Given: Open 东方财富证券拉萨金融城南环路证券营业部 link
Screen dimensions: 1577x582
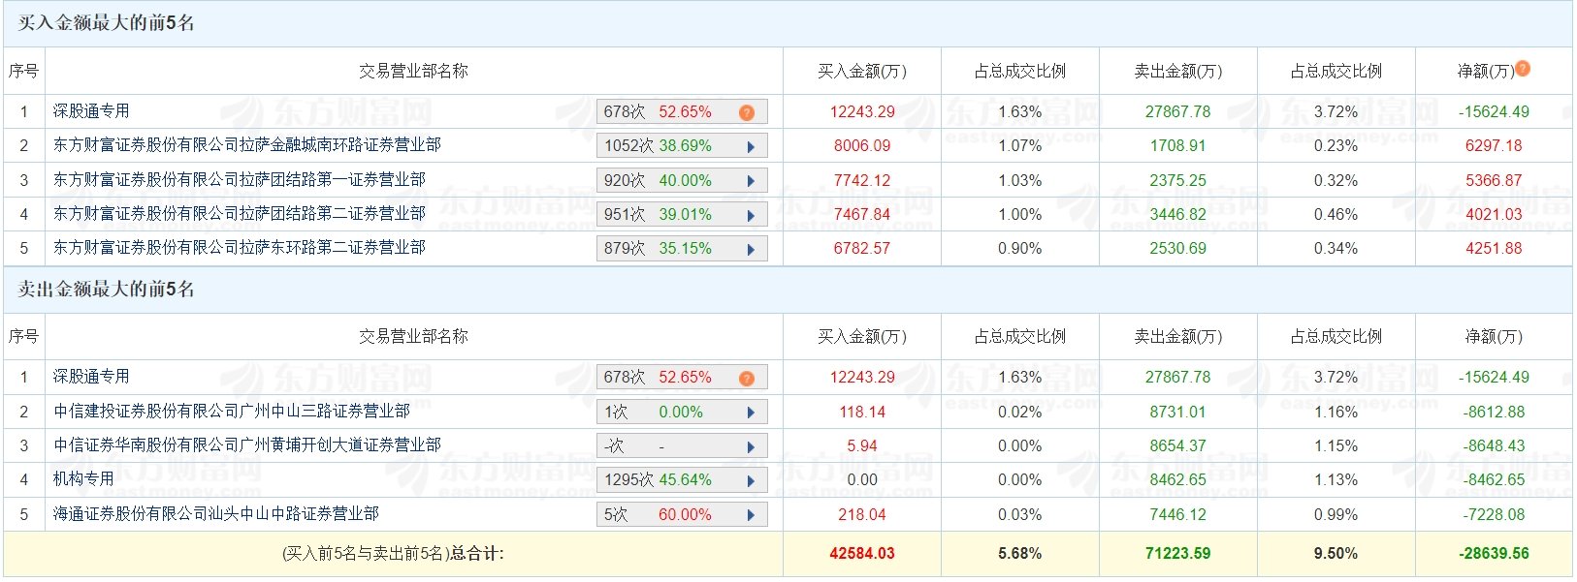Looking at the screenshot, I should coord(247,145).
